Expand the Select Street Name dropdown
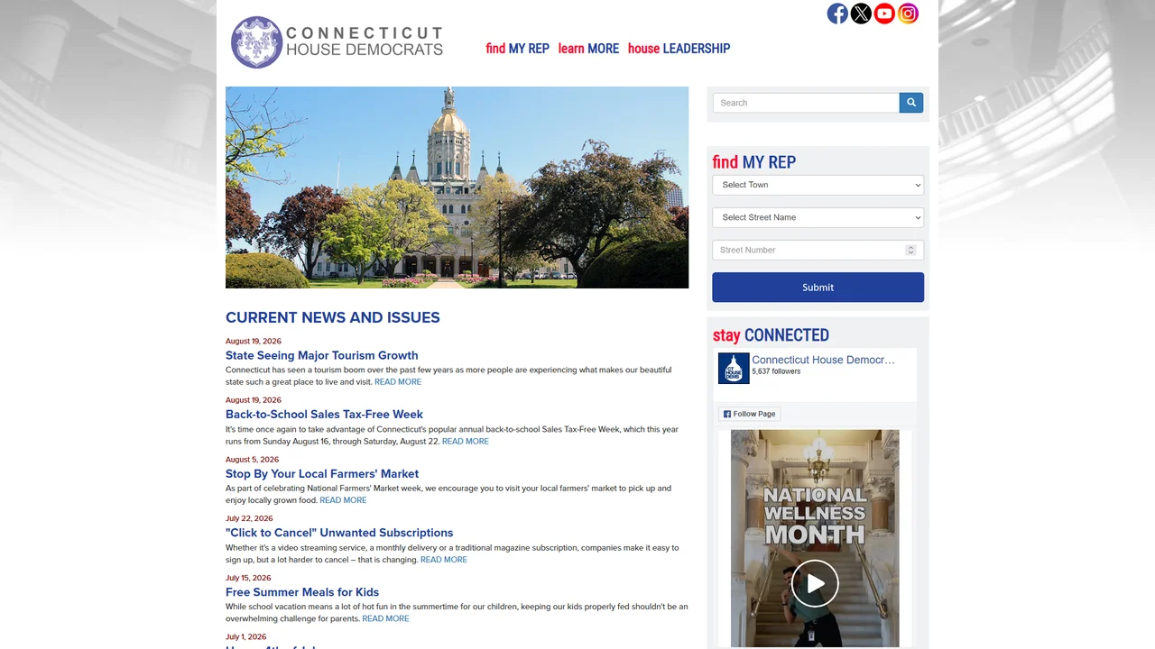Viewport: 1155px width, 649px height. [818, 217]
